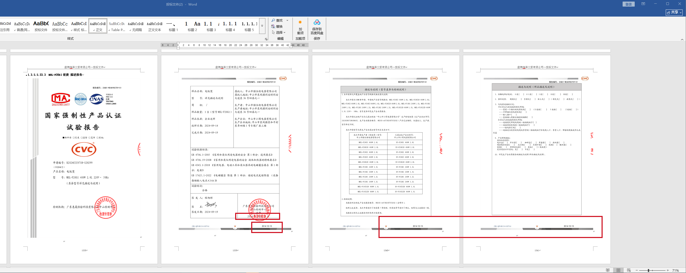Open the Find dropdown arrow
Viewport: 686px width, 273px height.
point(287,20)
